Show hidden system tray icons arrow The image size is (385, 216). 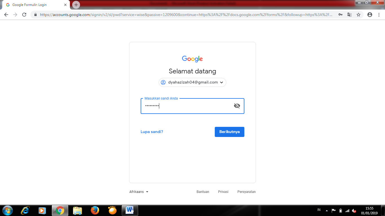point(327,210)
